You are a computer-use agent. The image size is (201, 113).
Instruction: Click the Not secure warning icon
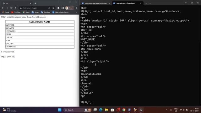click(x=21, y=8)
